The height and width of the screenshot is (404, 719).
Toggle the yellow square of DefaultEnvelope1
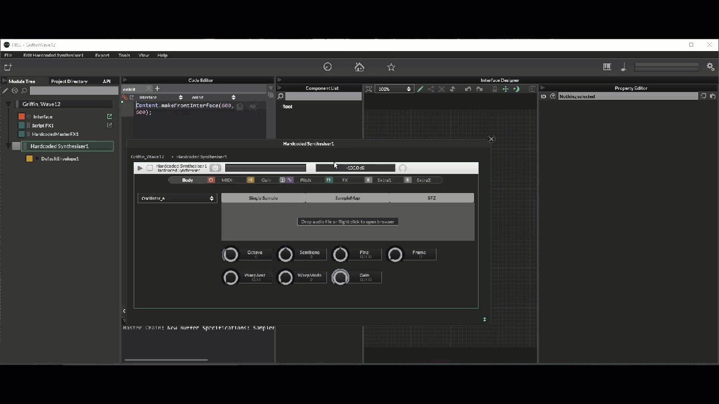[x=29, y=159]
